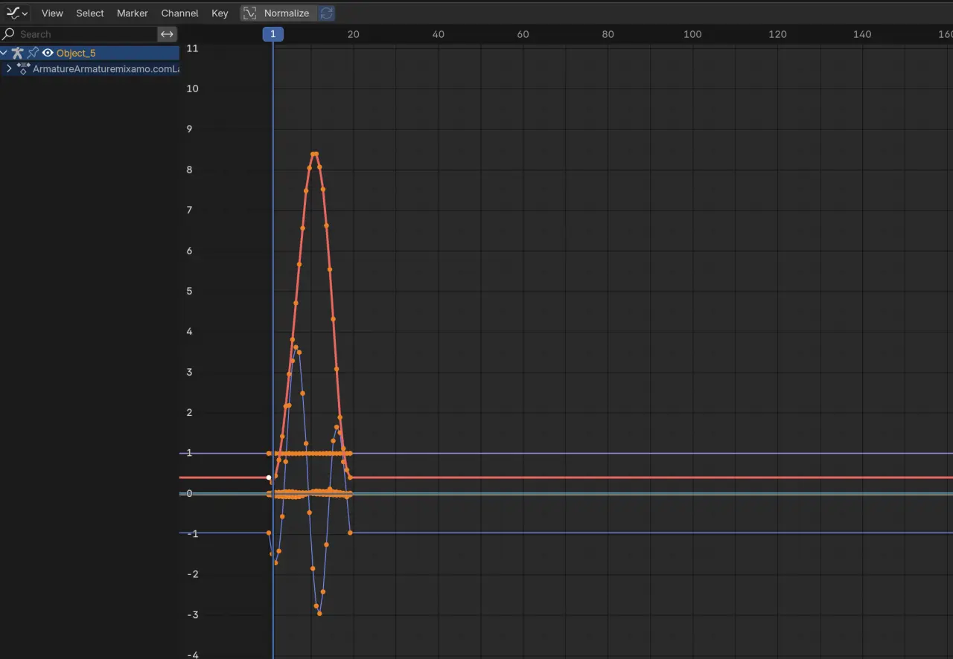Open the Graph Editor type dropdown

point(16,13)
